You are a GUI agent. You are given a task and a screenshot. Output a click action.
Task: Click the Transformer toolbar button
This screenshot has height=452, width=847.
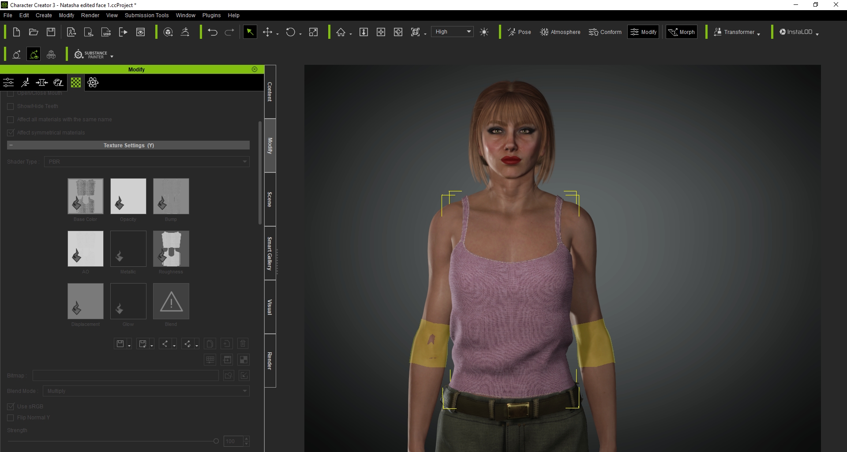[x=735, y=32]
